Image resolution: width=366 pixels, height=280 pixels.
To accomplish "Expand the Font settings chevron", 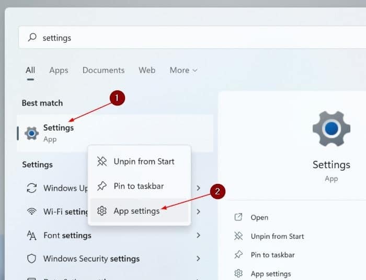I will 198,235.
